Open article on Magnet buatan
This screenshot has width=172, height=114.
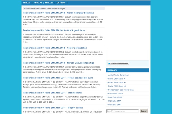click(53, 108)
